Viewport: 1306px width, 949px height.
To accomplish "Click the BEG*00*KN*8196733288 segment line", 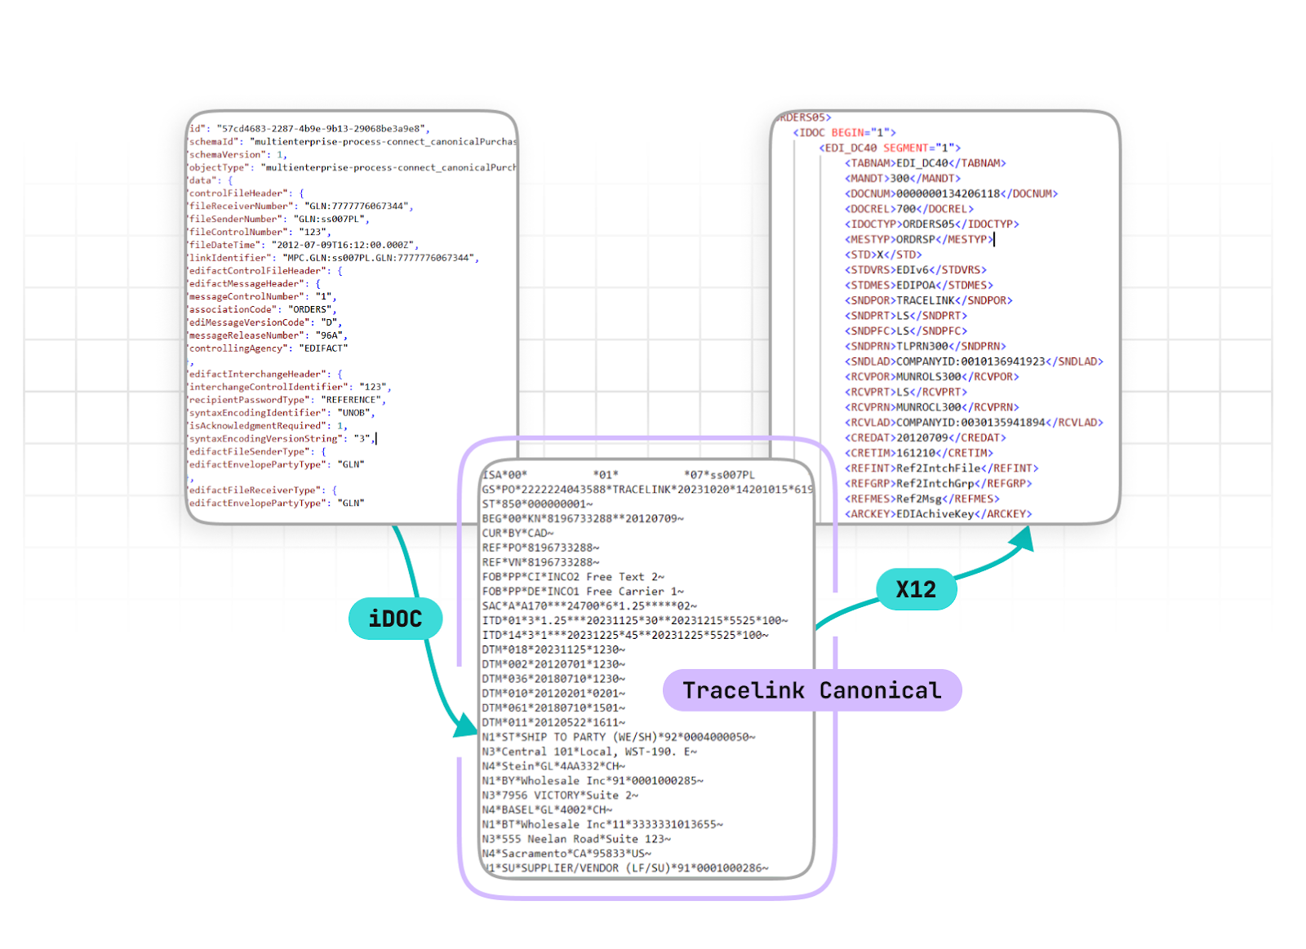I will pos(583,519).
